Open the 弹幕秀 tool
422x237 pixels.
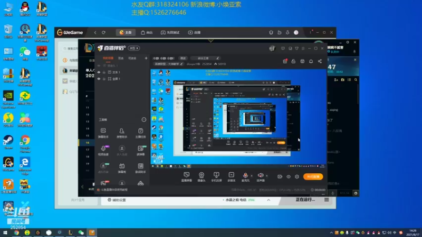point(122,168)
